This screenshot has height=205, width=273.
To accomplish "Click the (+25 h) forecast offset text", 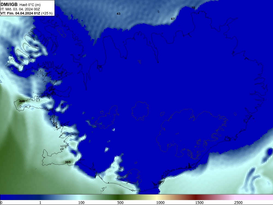I will (47, 13).
